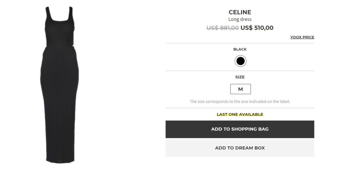
Task: Click the word 'label' in size note
Action: [284, 101]
